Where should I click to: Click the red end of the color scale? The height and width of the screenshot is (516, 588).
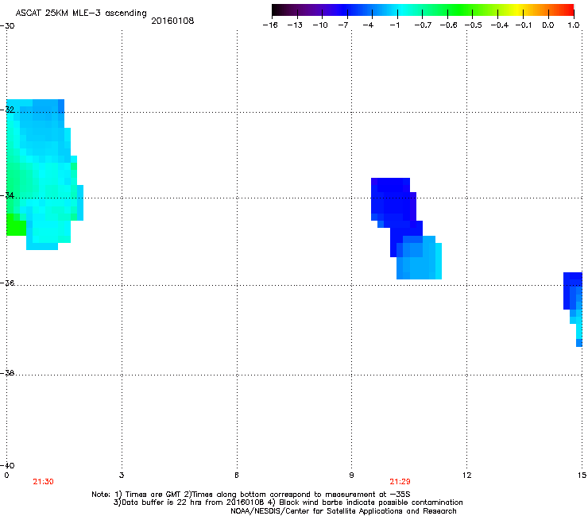click(x=568, y=10)
